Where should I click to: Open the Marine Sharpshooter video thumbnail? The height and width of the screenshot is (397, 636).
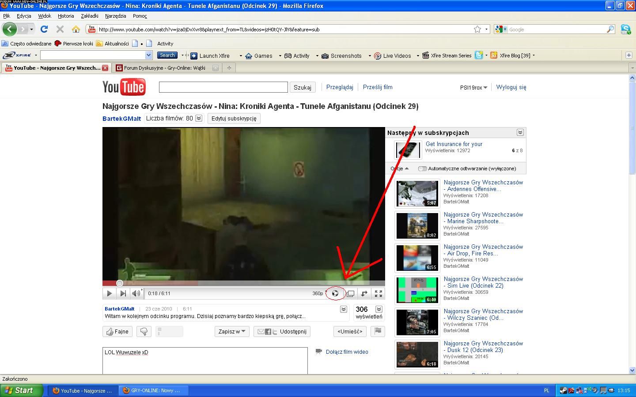click(x=417, y=225)
